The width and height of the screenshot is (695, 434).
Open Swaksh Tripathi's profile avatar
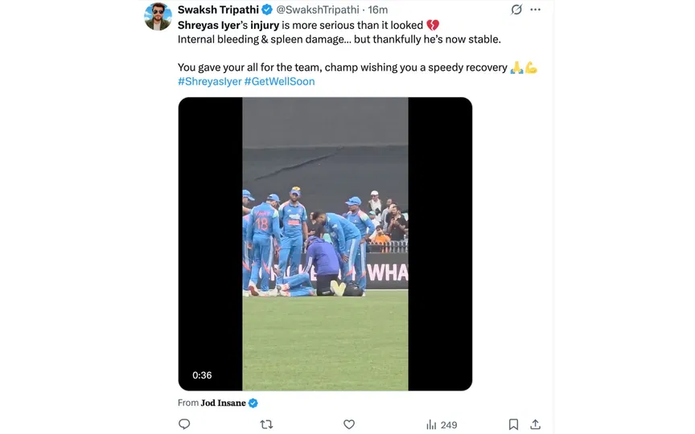click(x=158, y=16)
